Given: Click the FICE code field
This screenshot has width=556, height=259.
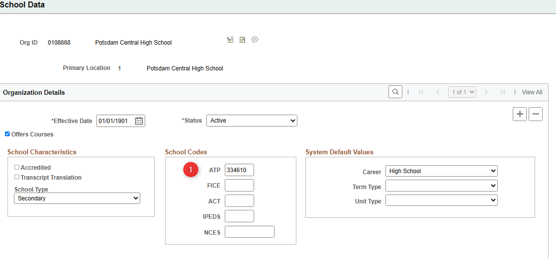Looking at the screenshot, I should pos(239,185).
